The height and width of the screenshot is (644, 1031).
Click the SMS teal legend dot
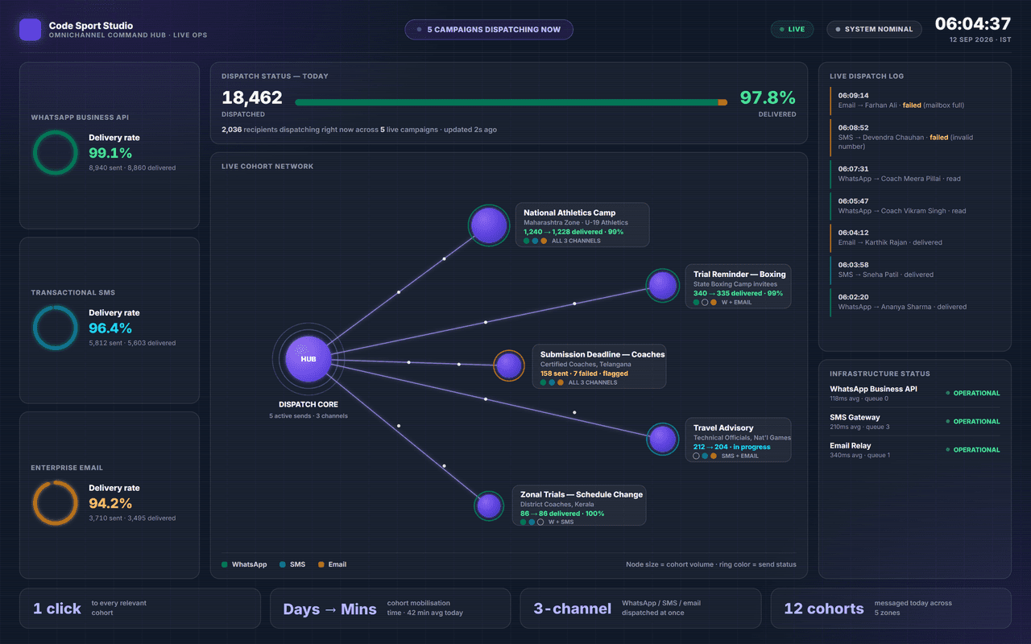283,564
